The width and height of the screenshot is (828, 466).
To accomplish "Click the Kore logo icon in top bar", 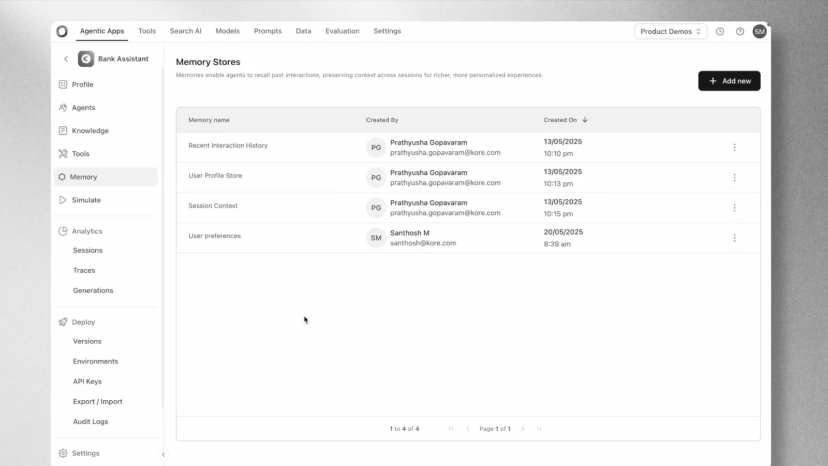I will pos(62,32).
